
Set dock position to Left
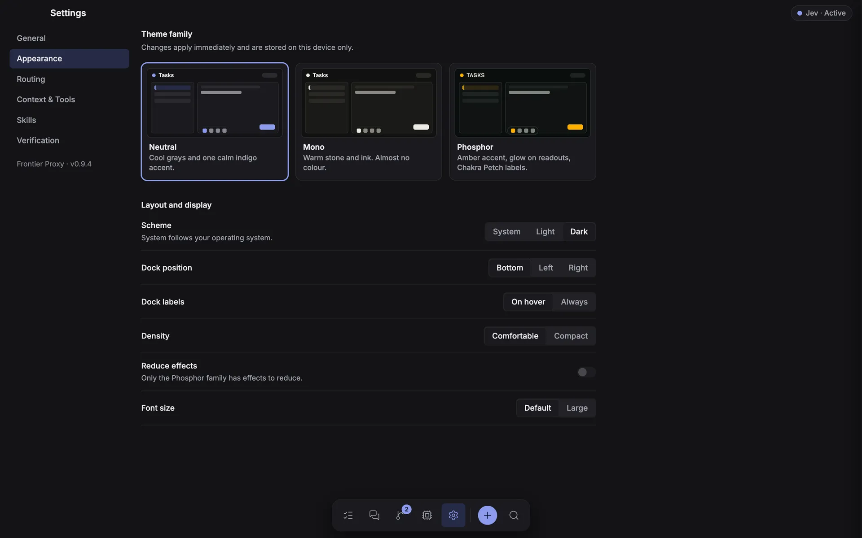pos(545,268)
